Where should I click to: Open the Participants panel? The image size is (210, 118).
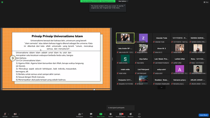click(x=80, y=115)
